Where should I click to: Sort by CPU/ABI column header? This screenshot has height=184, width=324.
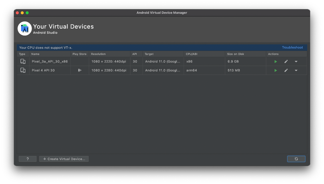tap(204, 54)
